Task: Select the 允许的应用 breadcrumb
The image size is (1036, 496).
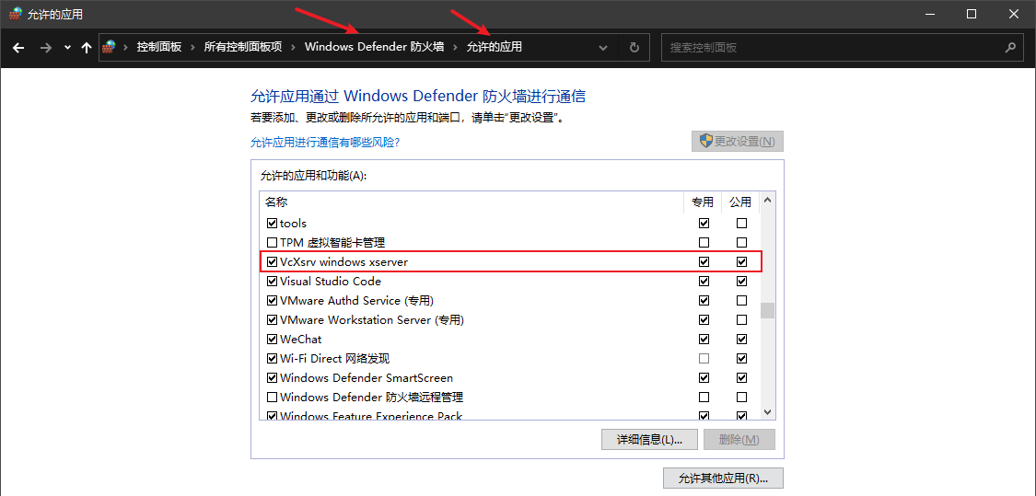Action: pyautogui.click(x=495, y=47)
